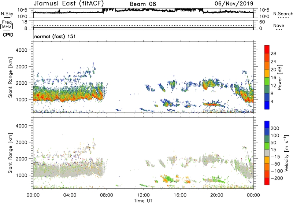
Task: Click the 'Jiamusi East (fitACF)' title text
Action: point(68,3)
